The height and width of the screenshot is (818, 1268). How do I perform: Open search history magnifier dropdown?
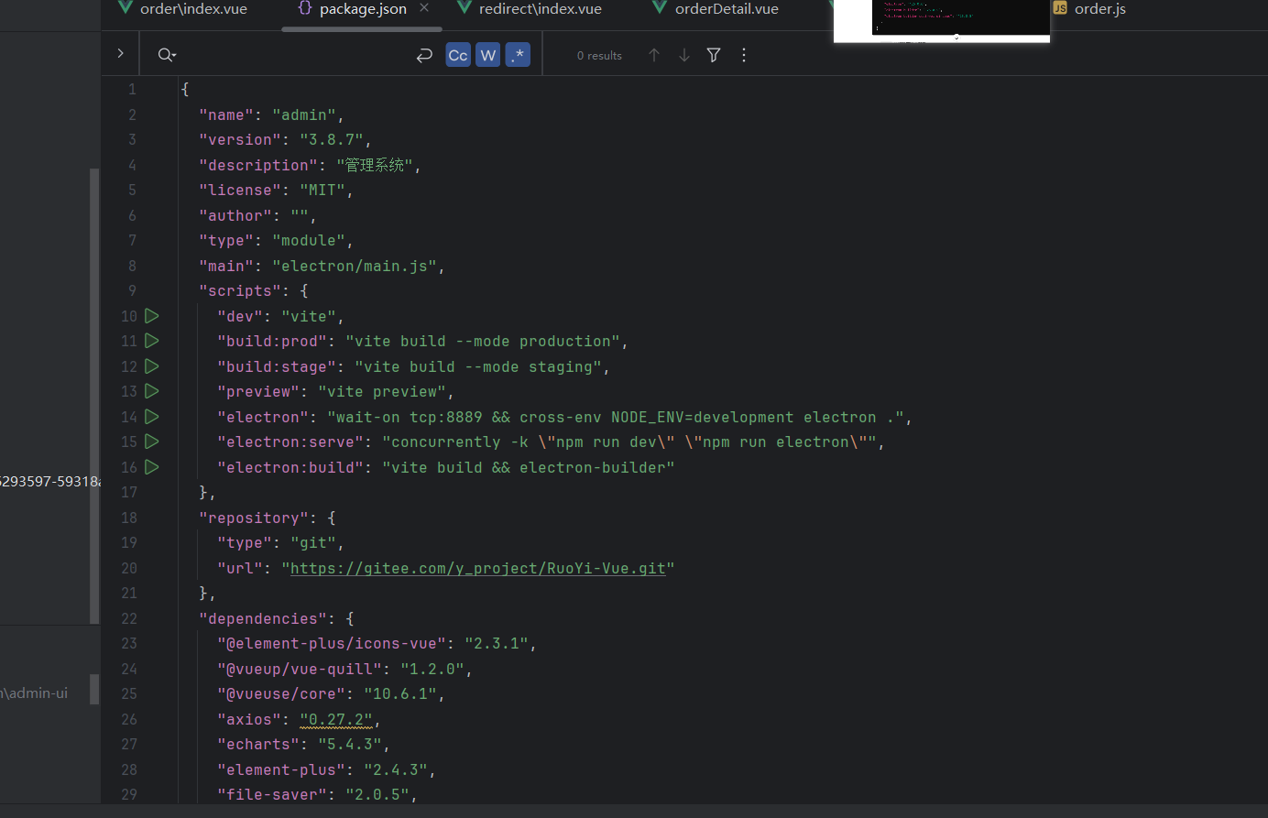pos(167,55)
